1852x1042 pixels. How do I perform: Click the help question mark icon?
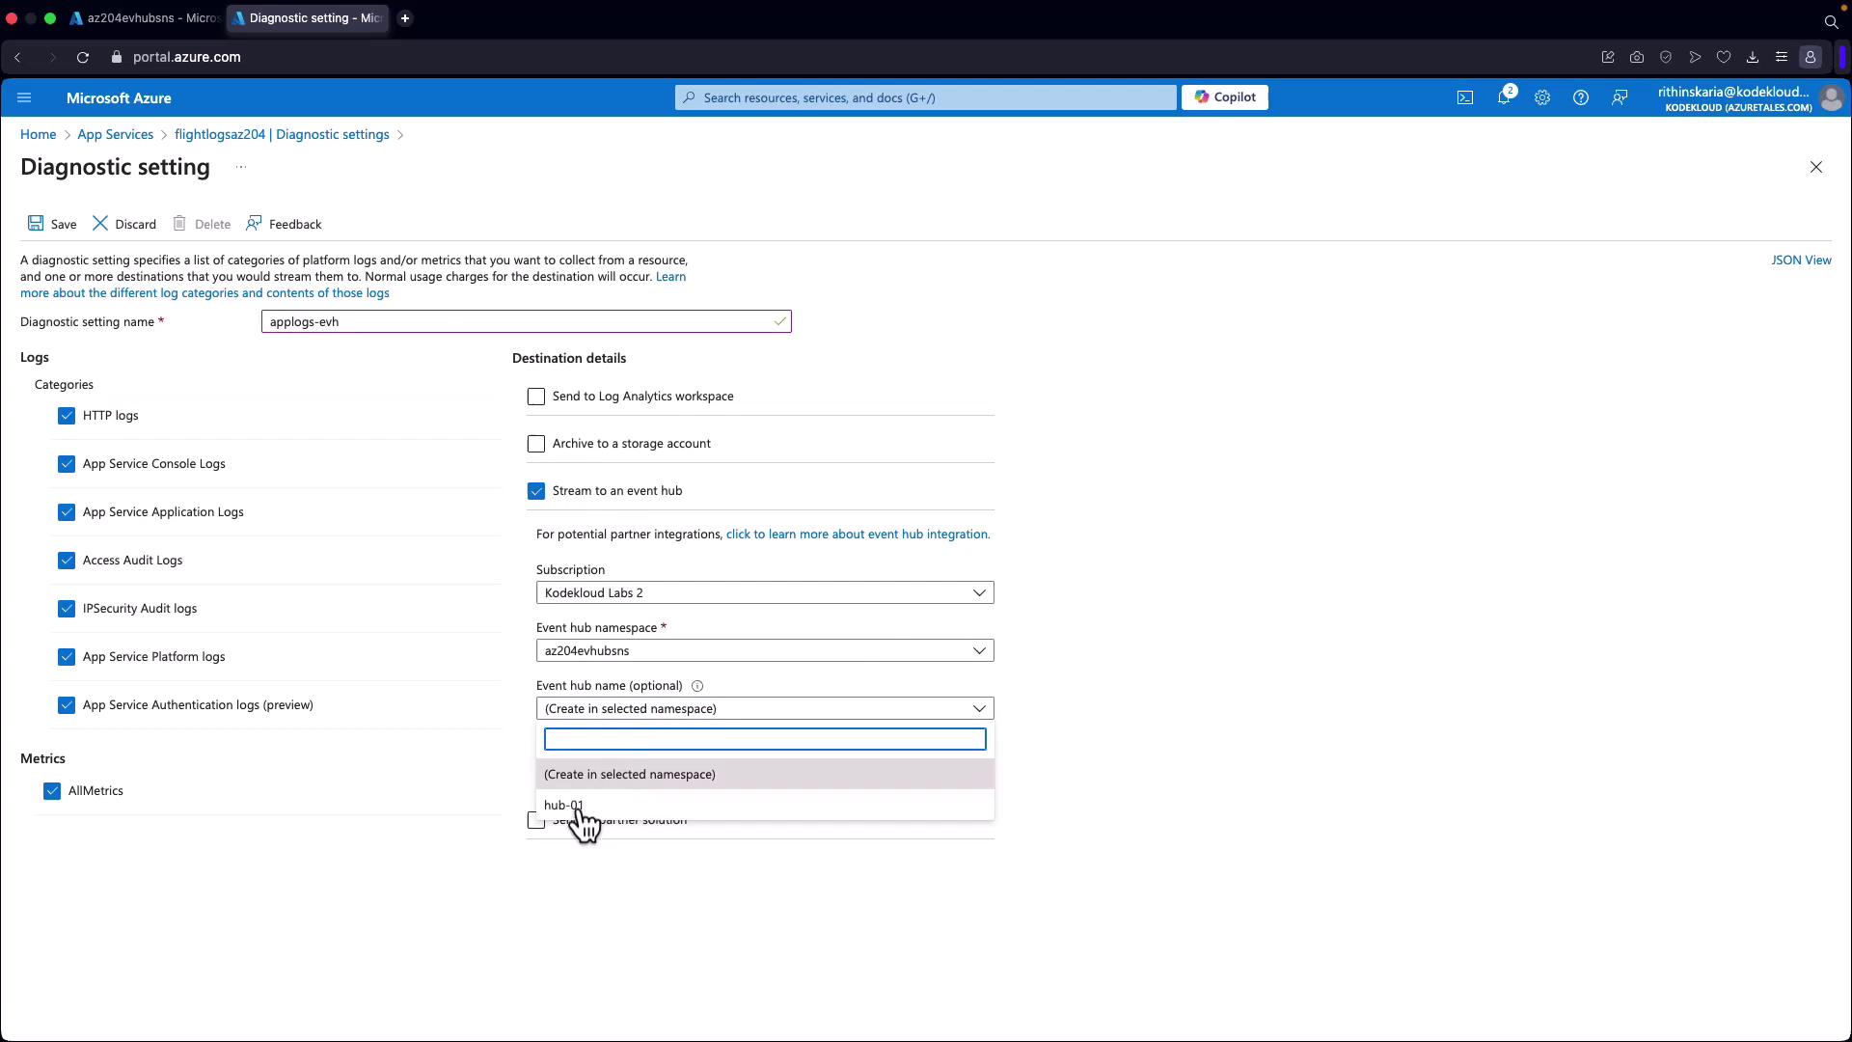tap(1580, 97)
